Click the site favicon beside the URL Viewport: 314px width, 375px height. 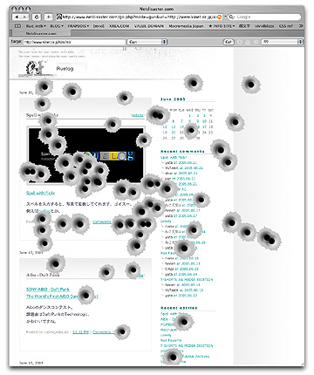coord(59,17)
